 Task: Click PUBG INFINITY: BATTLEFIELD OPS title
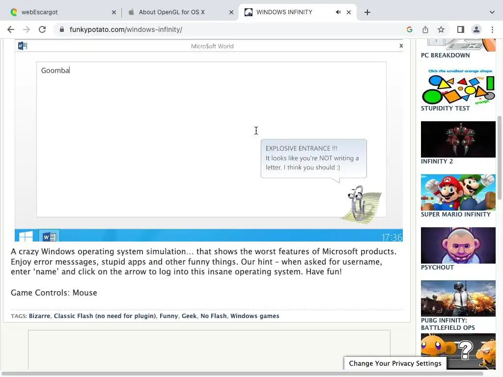click(448, 324)
